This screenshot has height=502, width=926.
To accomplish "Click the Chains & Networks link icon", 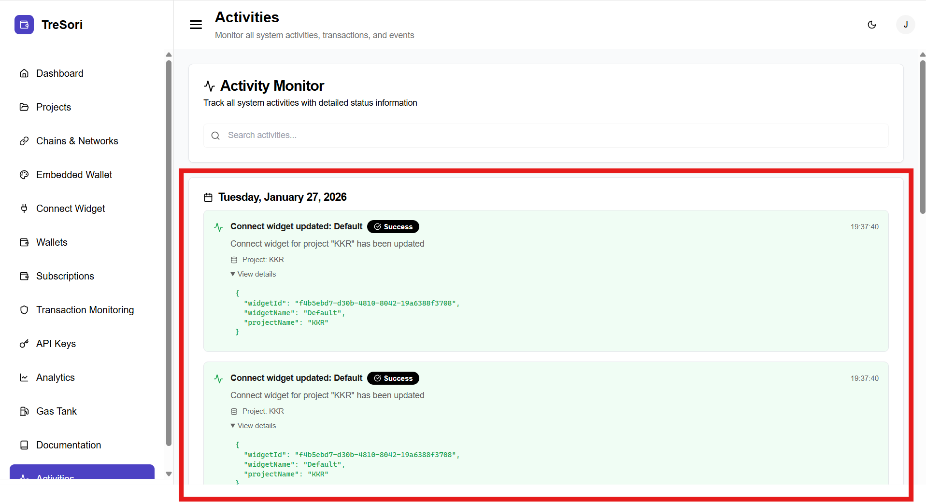I will pos(24,141).
